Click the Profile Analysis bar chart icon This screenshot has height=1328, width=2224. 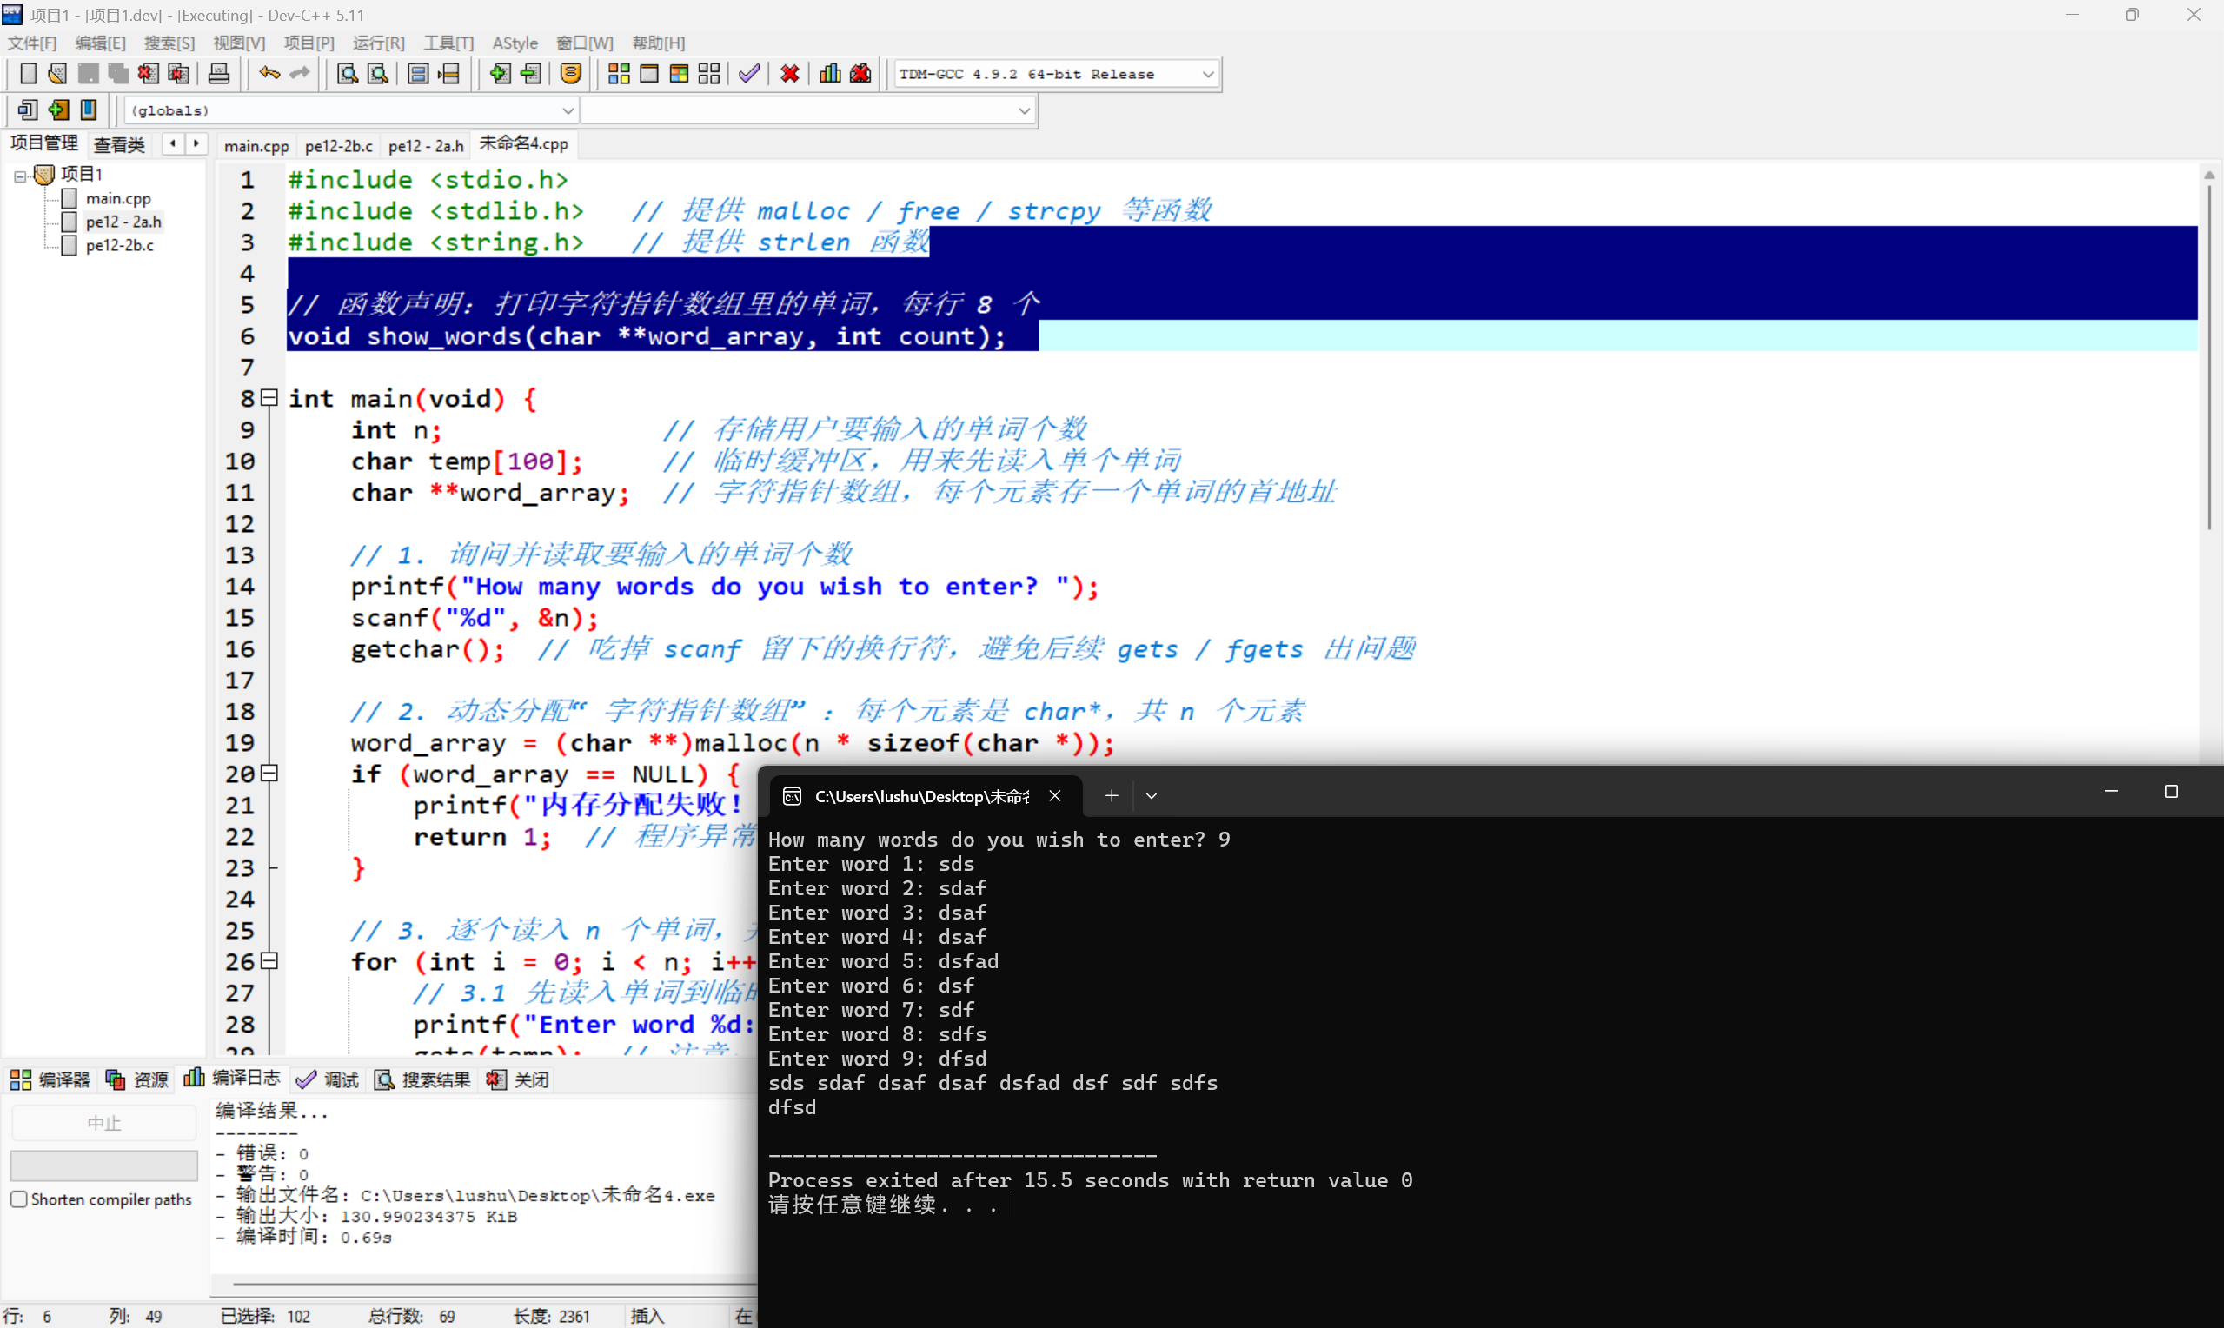829,73
